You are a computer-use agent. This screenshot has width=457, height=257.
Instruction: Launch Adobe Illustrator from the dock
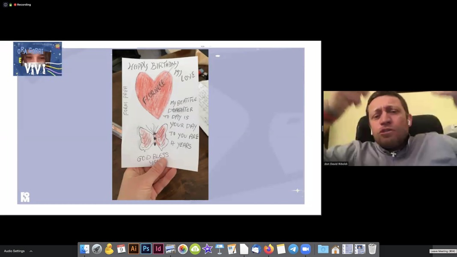tap(134, 249)
